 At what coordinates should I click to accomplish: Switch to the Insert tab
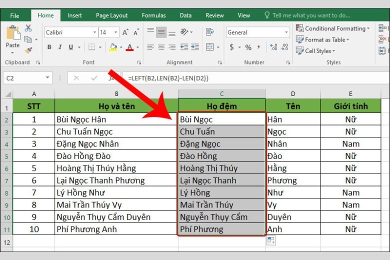[x=74, y=15]
